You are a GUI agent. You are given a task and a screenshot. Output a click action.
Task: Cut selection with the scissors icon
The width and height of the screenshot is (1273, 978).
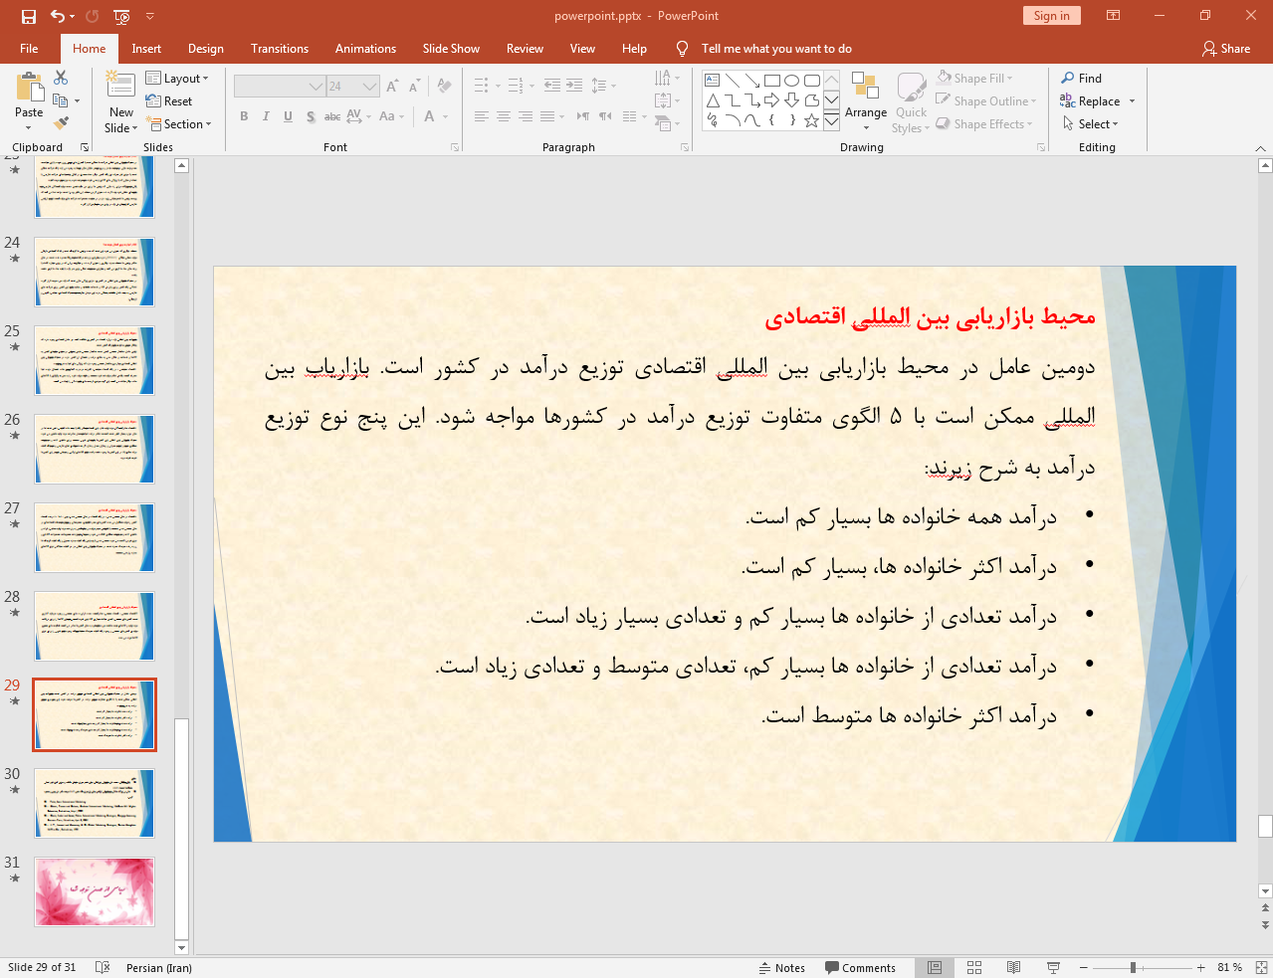[61, 78]
